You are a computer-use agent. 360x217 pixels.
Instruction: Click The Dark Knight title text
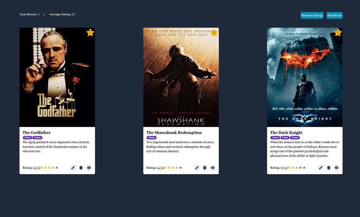(x=286, y=133)
